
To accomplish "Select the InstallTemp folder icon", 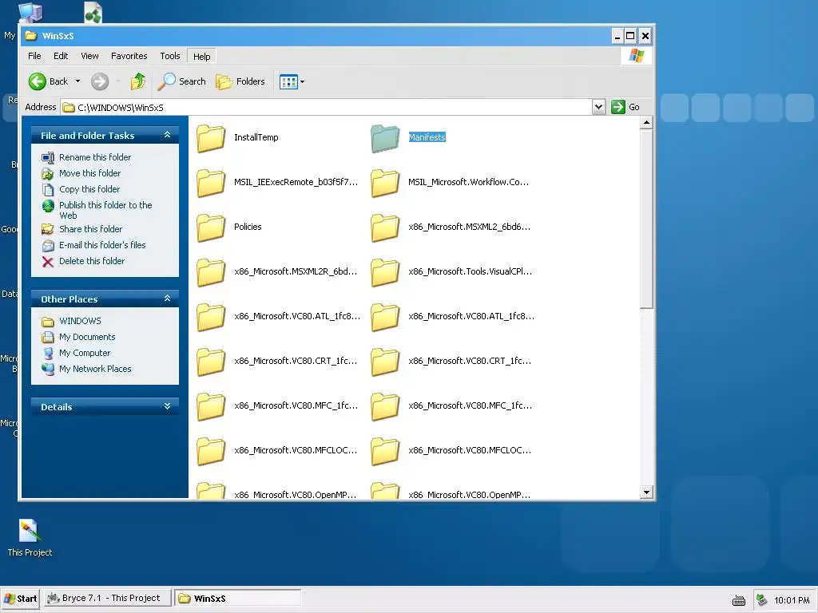I will pyautogui.click(x=211, y=137).
